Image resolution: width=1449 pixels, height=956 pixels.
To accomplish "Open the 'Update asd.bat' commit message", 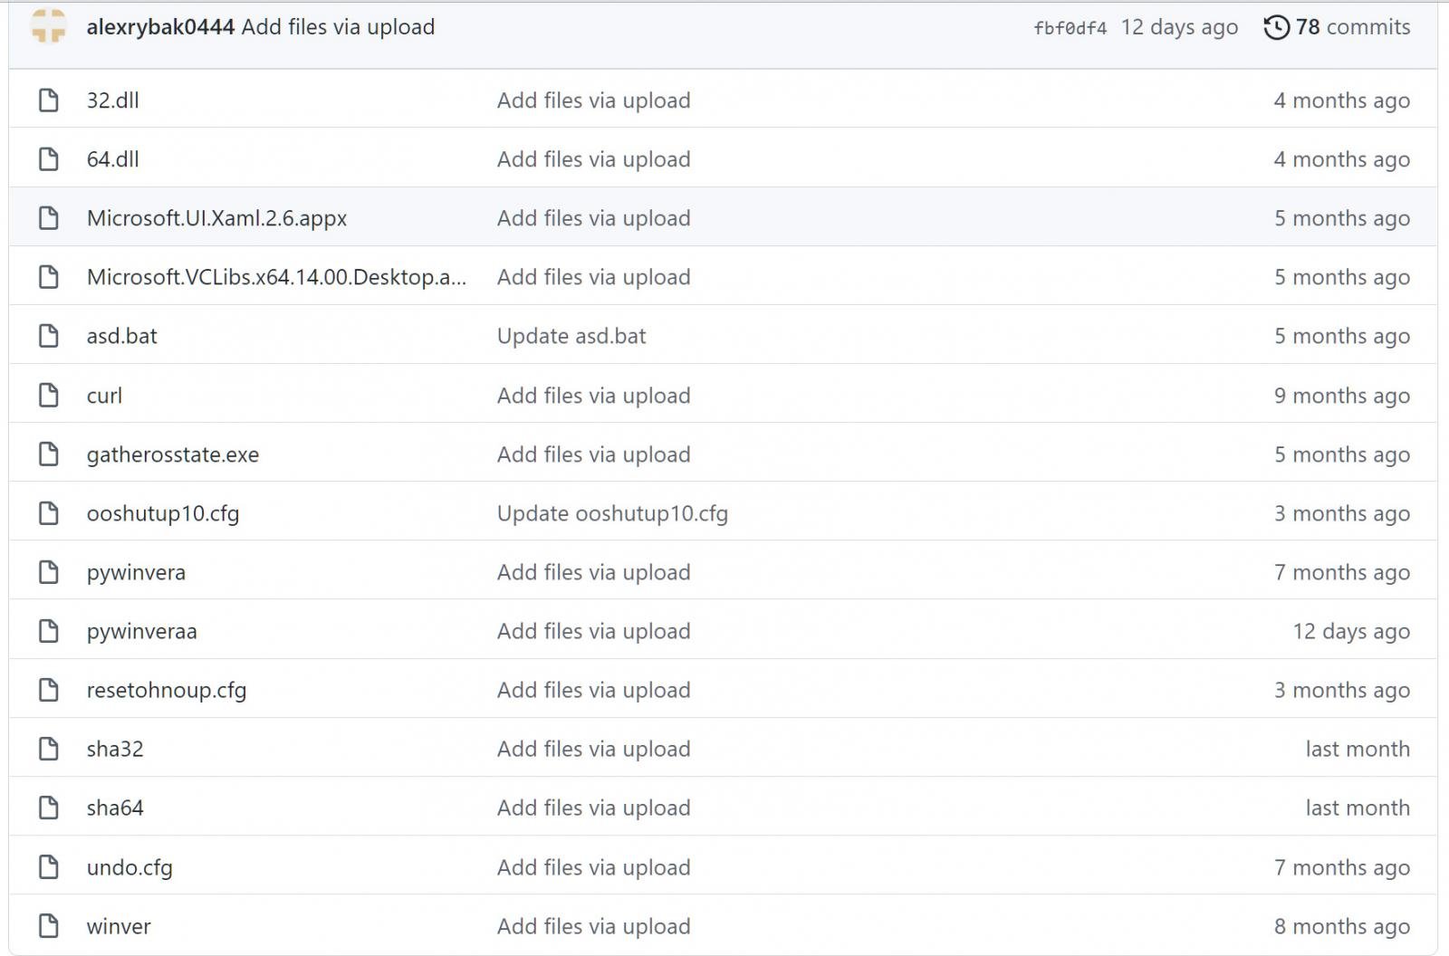I will (x=571, y=336).
